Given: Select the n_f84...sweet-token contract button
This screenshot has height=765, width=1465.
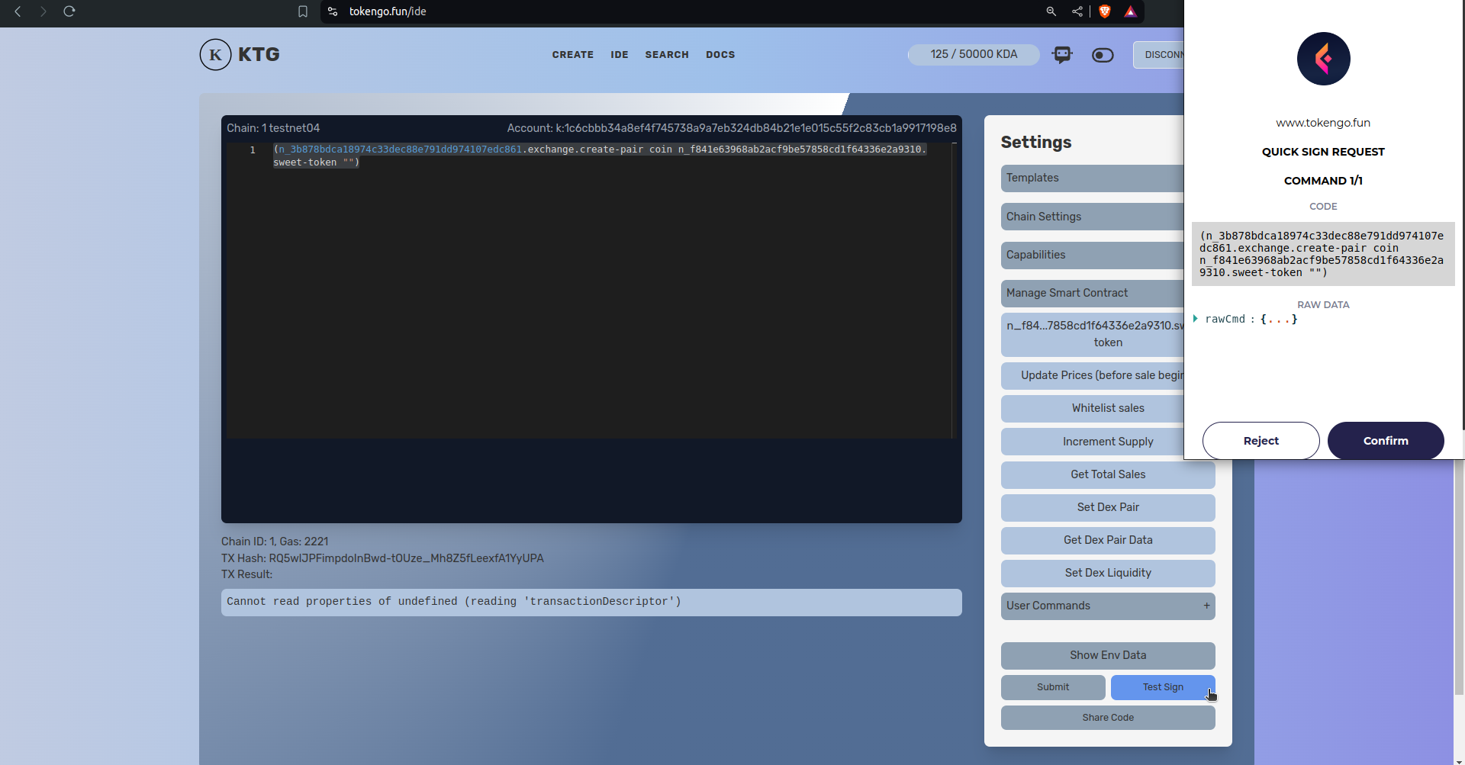Looking at the screenshot, I should coord(1092,334).
